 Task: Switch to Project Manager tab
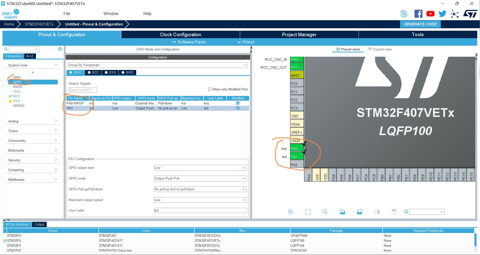[299, 34]
